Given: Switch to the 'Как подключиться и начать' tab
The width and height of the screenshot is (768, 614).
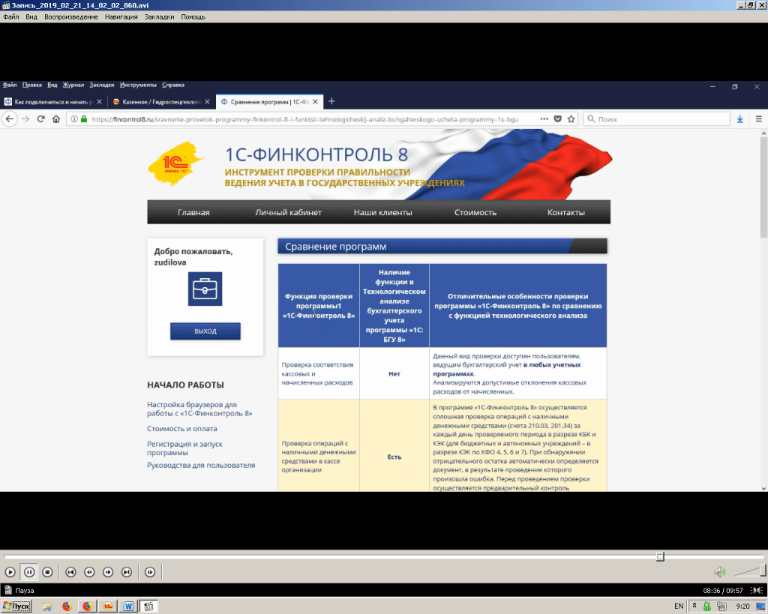Looking at the screenshot, I should [x=53, y=102].
